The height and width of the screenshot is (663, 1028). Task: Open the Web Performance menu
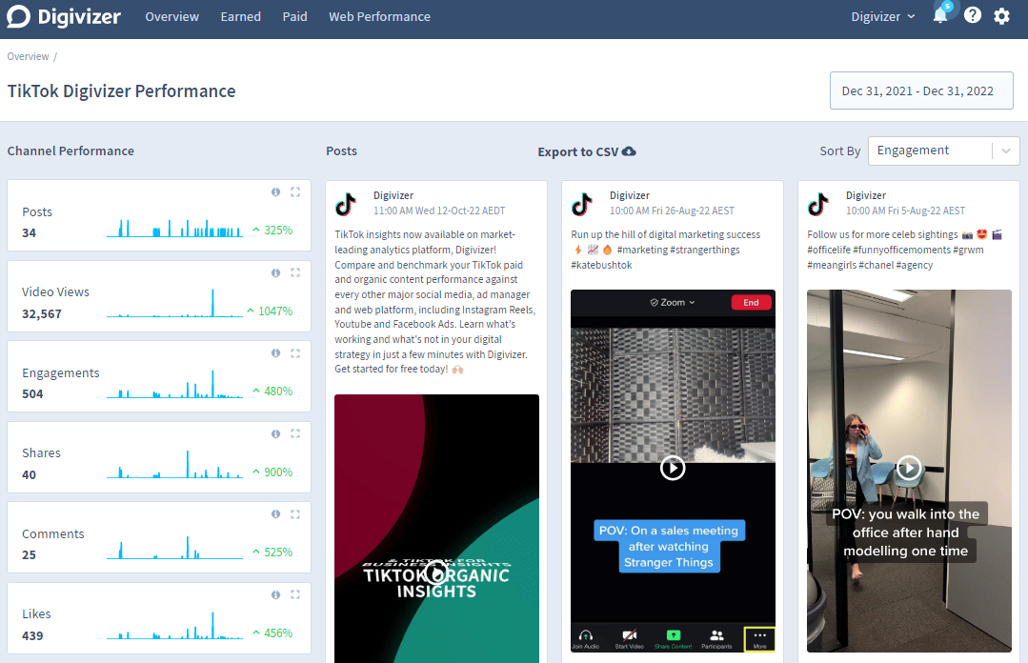[x=379, y=16]
